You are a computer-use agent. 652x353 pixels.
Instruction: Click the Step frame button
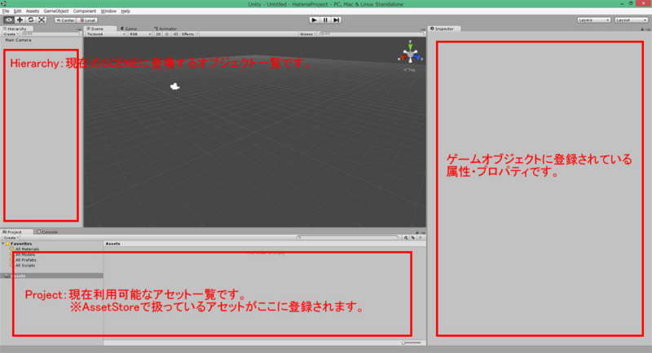[337, 20]
